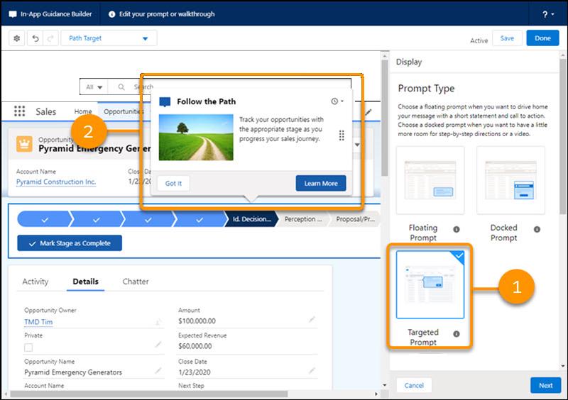568x400 pixels.
Task: Click info icon beside Docked Prompt
Action: (x=537, y=229)
